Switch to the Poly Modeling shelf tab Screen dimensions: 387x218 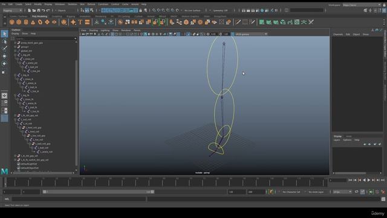click(x=39, y=16)
